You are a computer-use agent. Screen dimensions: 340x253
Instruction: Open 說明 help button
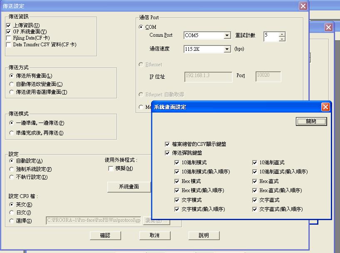click(204, 235)
